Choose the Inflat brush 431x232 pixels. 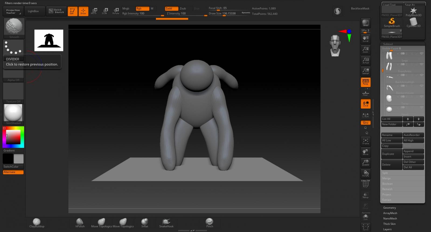(x=145, y=223)
